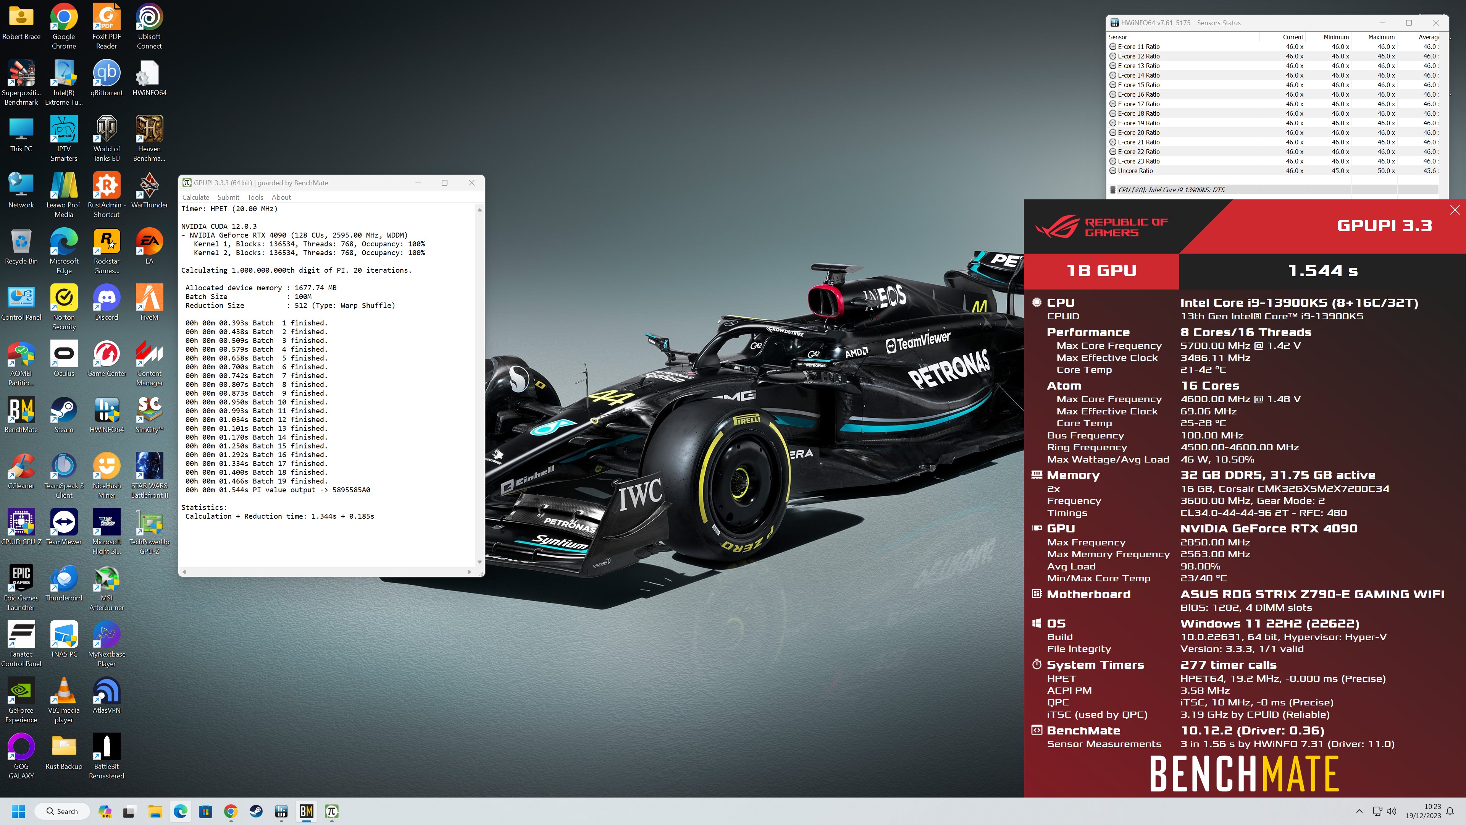Open File Explorer from the taskbar
Image resolution: width=1466 pixels, height=825 pixels.
point(155,811)
